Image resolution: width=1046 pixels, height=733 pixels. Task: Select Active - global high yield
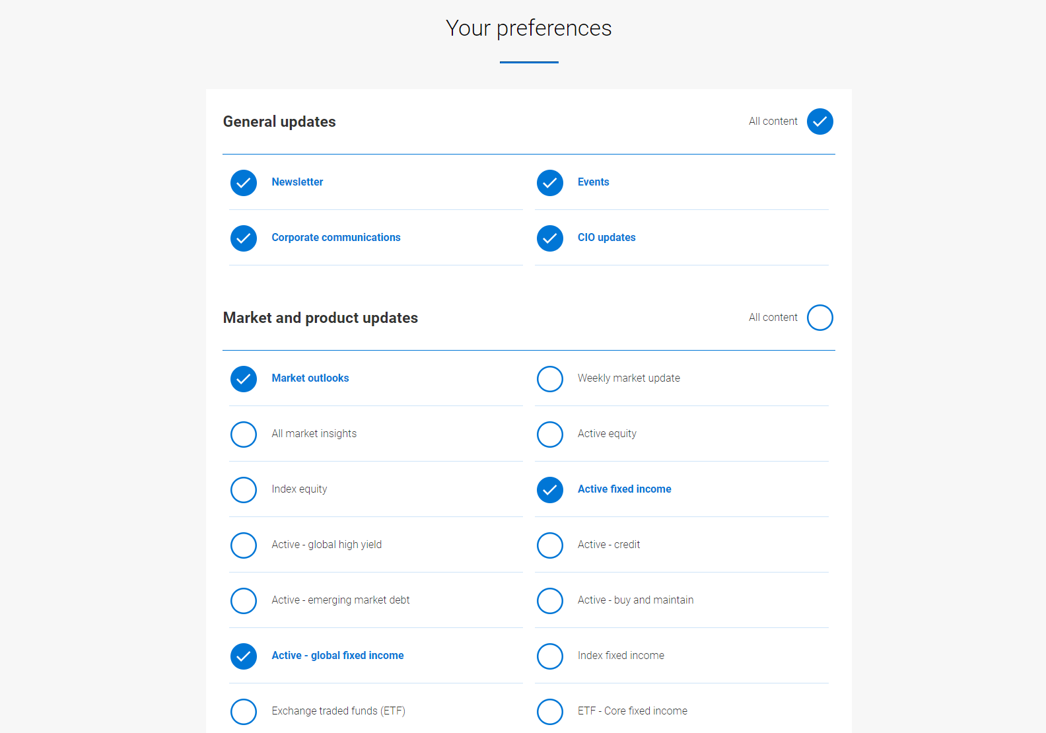coord(244,545)
